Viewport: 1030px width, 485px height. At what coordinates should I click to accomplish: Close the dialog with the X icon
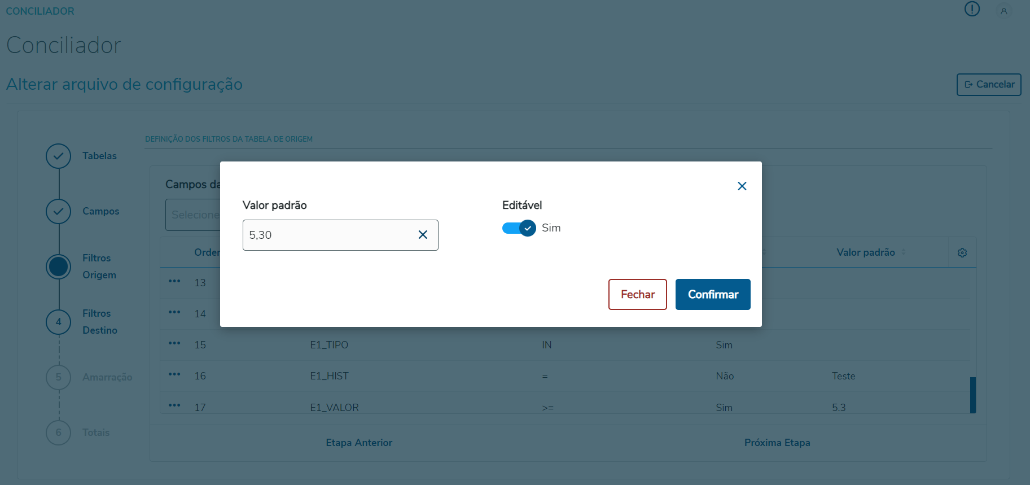click(742, 186)
